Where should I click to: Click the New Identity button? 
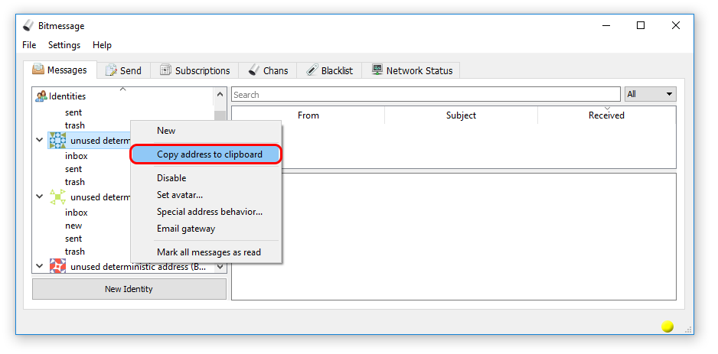129,289
